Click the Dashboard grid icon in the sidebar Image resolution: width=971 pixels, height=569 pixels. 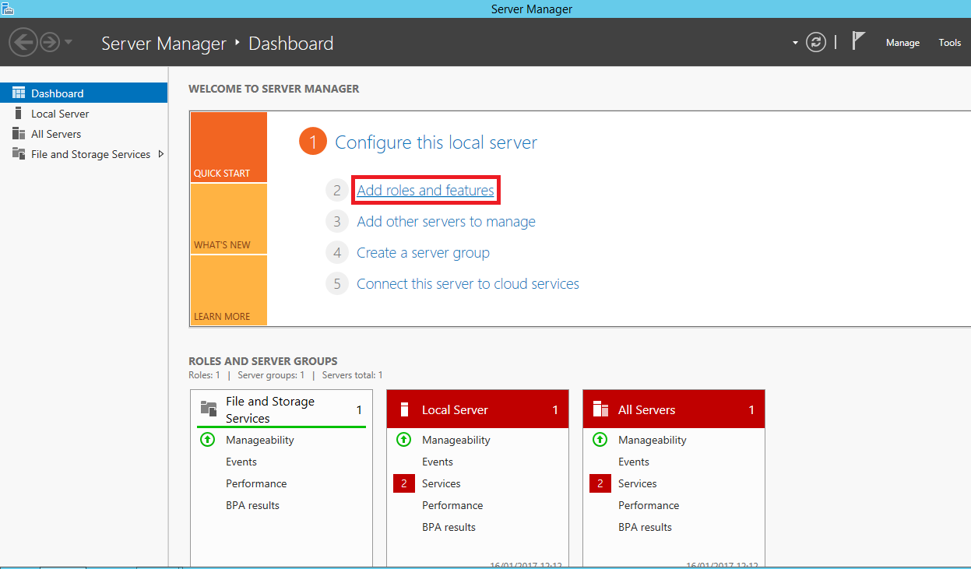[19, 93]
